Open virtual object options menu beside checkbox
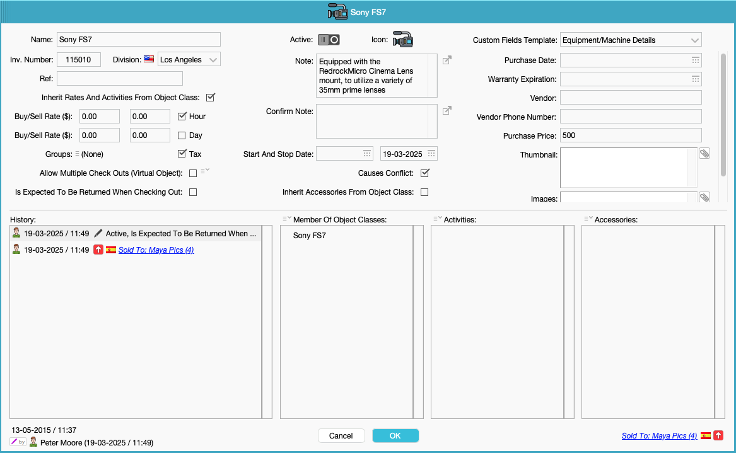736x453 pixels. [x=204, y=171]
